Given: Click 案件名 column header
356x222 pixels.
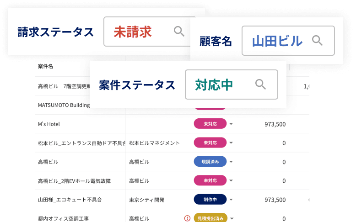Looking at the screenshot, I should [46, 66].
